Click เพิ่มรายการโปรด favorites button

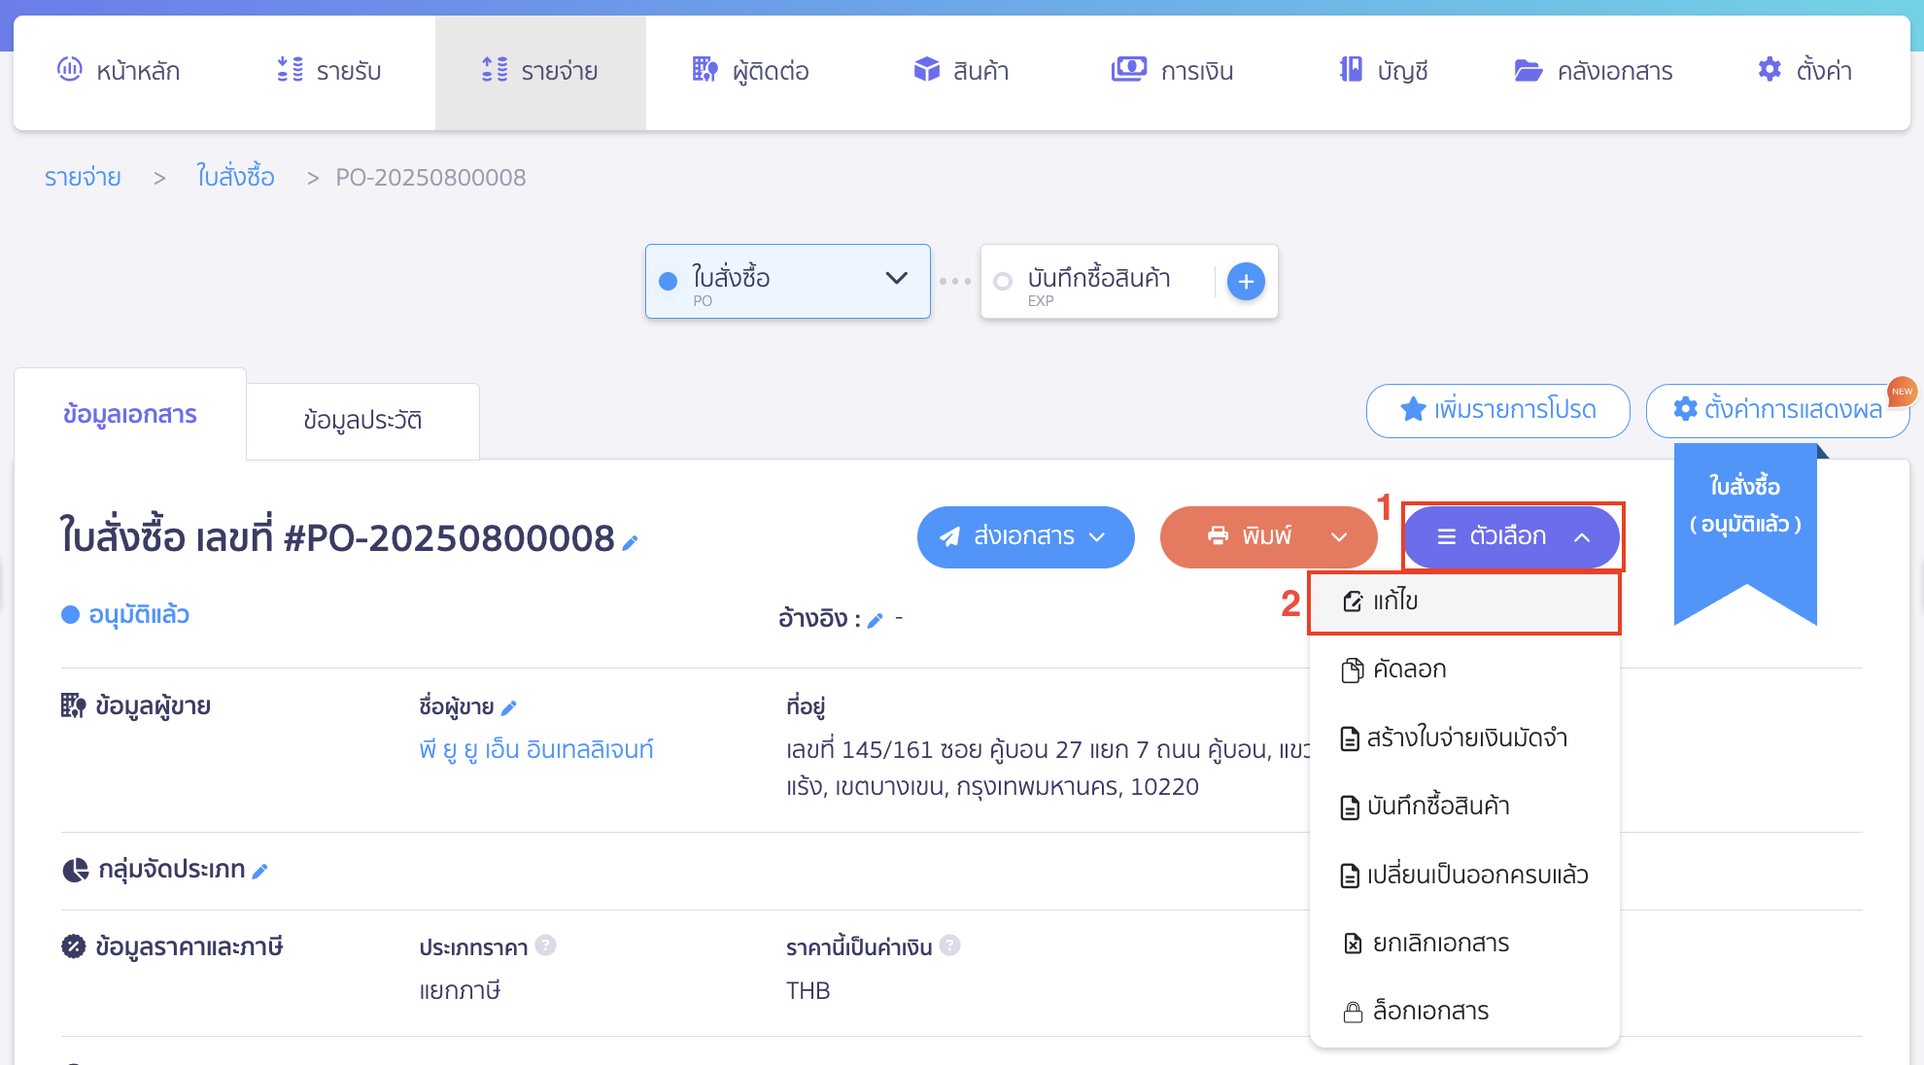[1497, 410]
